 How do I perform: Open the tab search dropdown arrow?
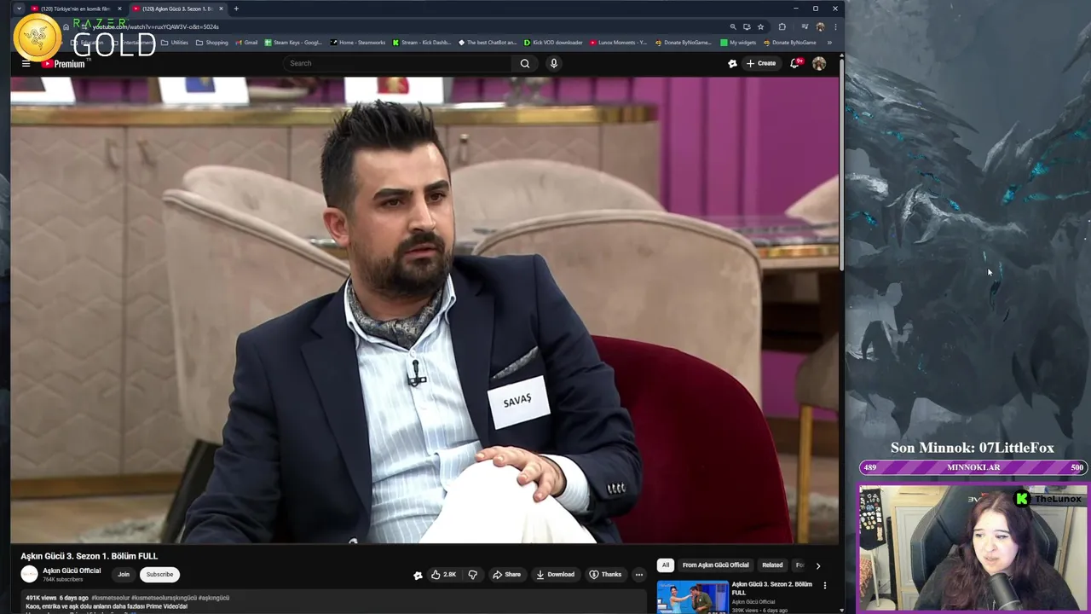19,9
